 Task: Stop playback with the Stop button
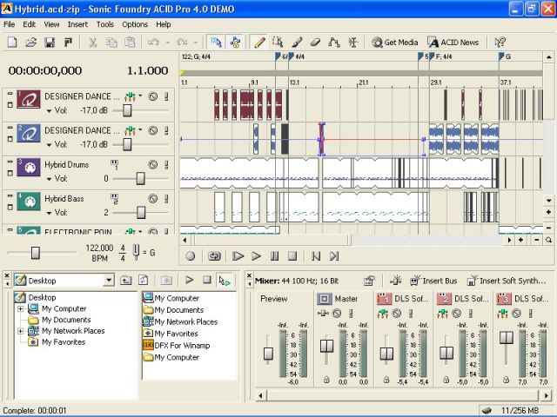(x=292, y=256)
